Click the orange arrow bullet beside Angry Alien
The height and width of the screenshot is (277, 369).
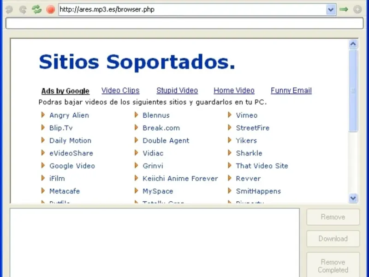tap(43, 115)
